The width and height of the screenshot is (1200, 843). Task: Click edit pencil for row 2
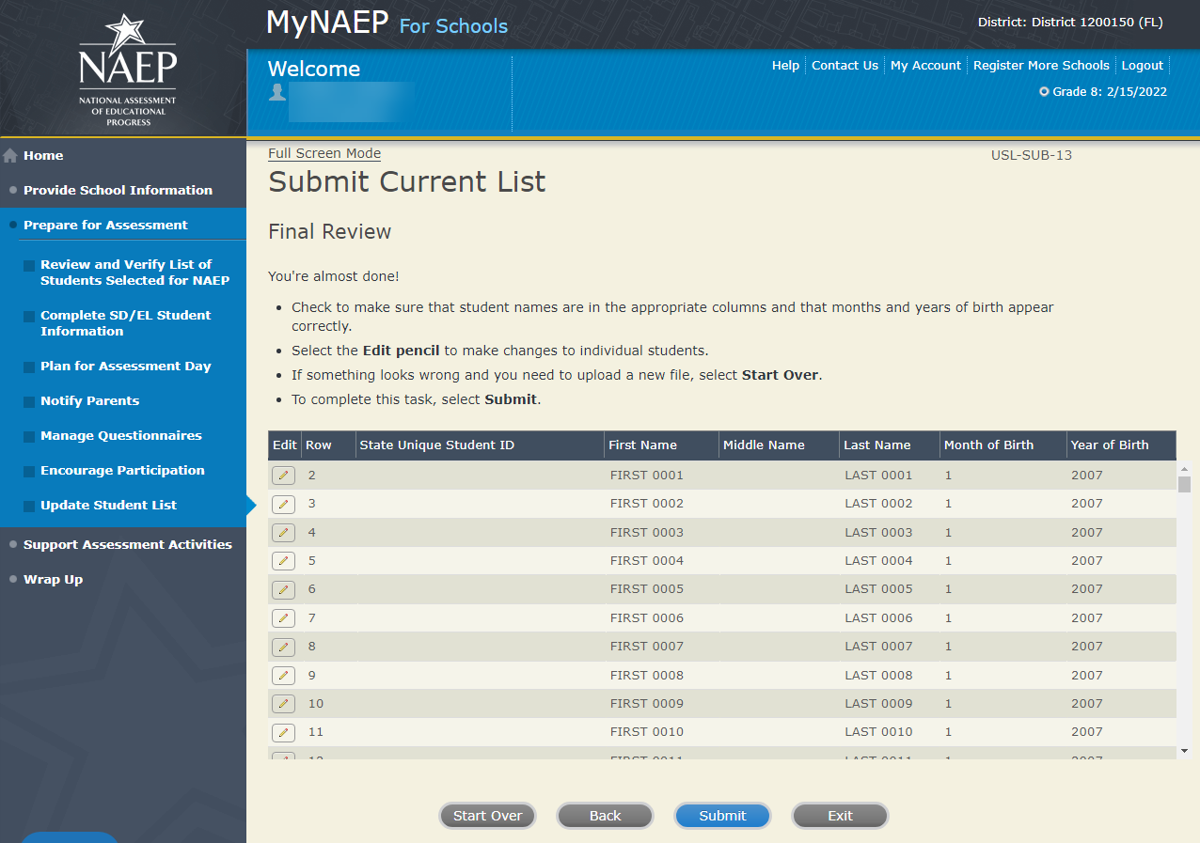pos(283,476)
